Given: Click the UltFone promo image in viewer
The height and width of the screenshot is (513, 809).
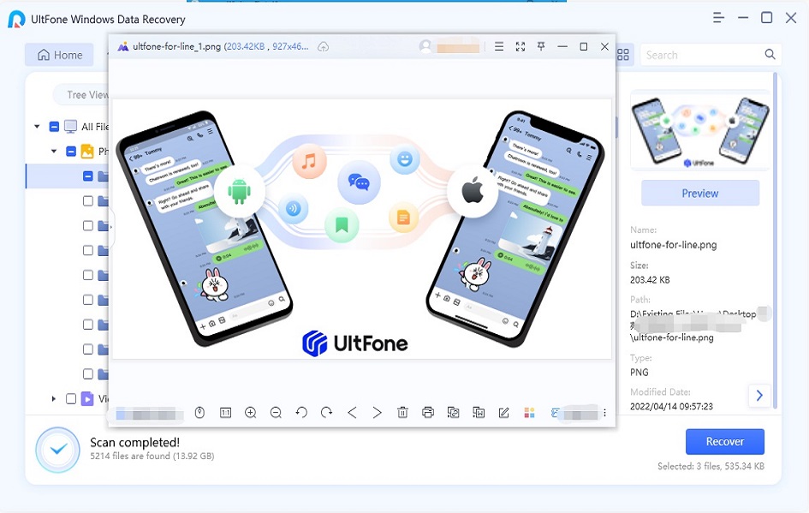Looking at the screenshot, I should coord(361,230).
